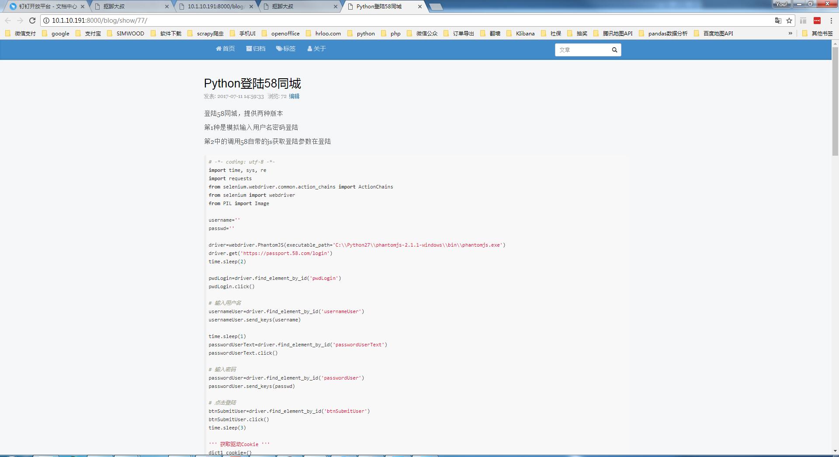Image resolution: width=839 pixels, height=457 pixels.
Task: Open the google bookmark folder
Action: (56, 33)
